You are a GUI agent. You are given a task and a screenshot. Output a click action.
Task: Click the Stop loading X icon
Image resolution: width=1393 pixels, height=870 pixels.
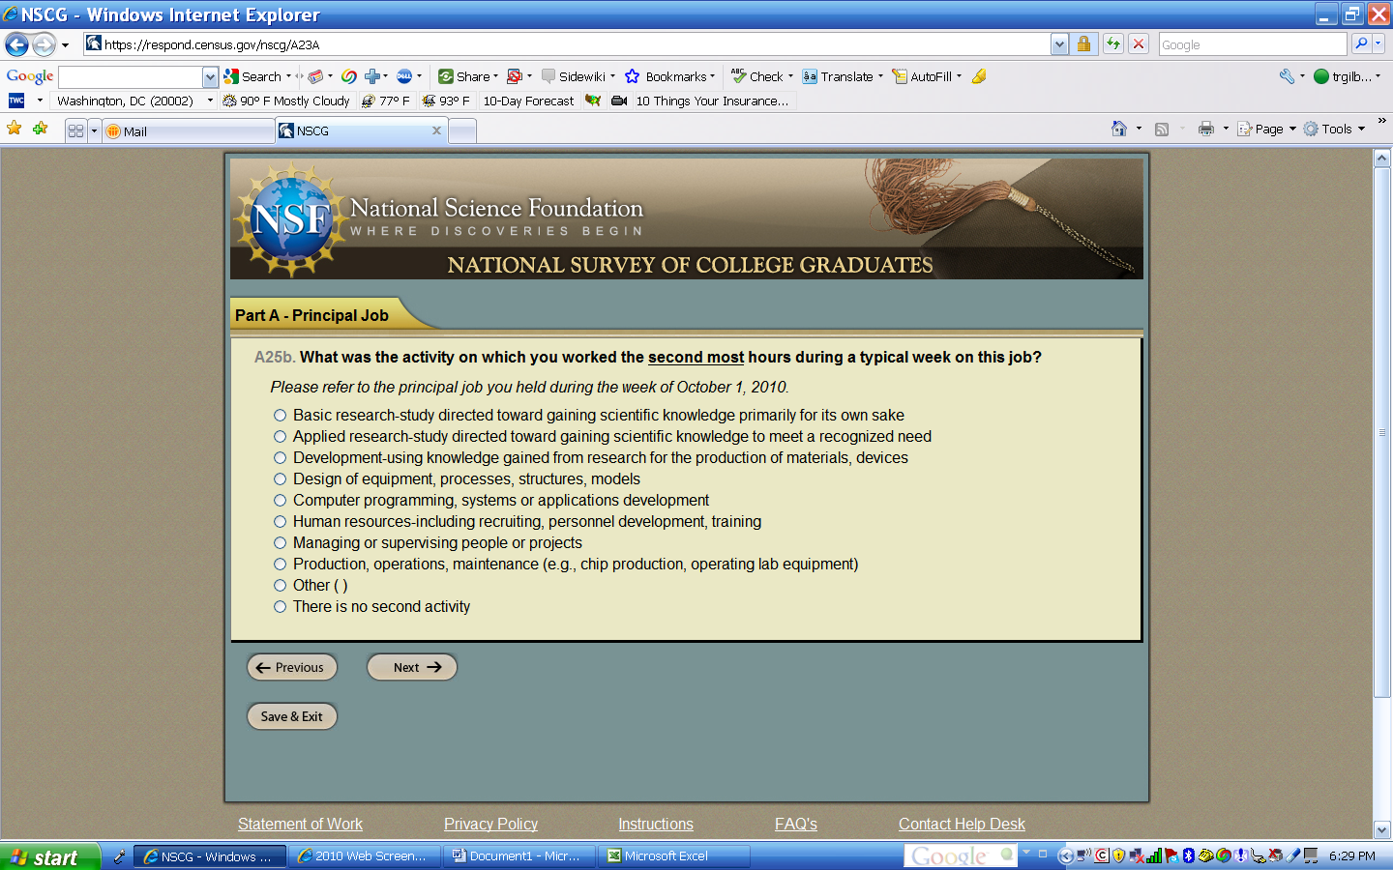1139,43
